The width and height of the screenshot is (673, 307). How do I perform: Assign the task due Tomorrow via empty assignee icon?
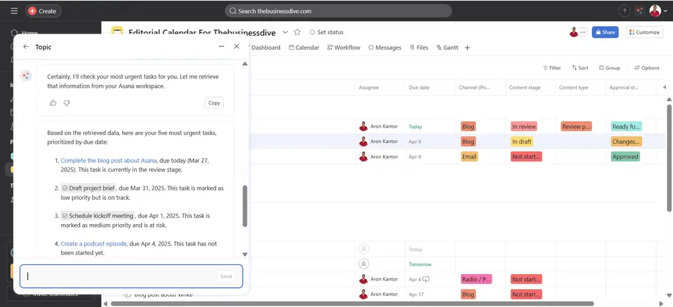[x=364, y=264]
